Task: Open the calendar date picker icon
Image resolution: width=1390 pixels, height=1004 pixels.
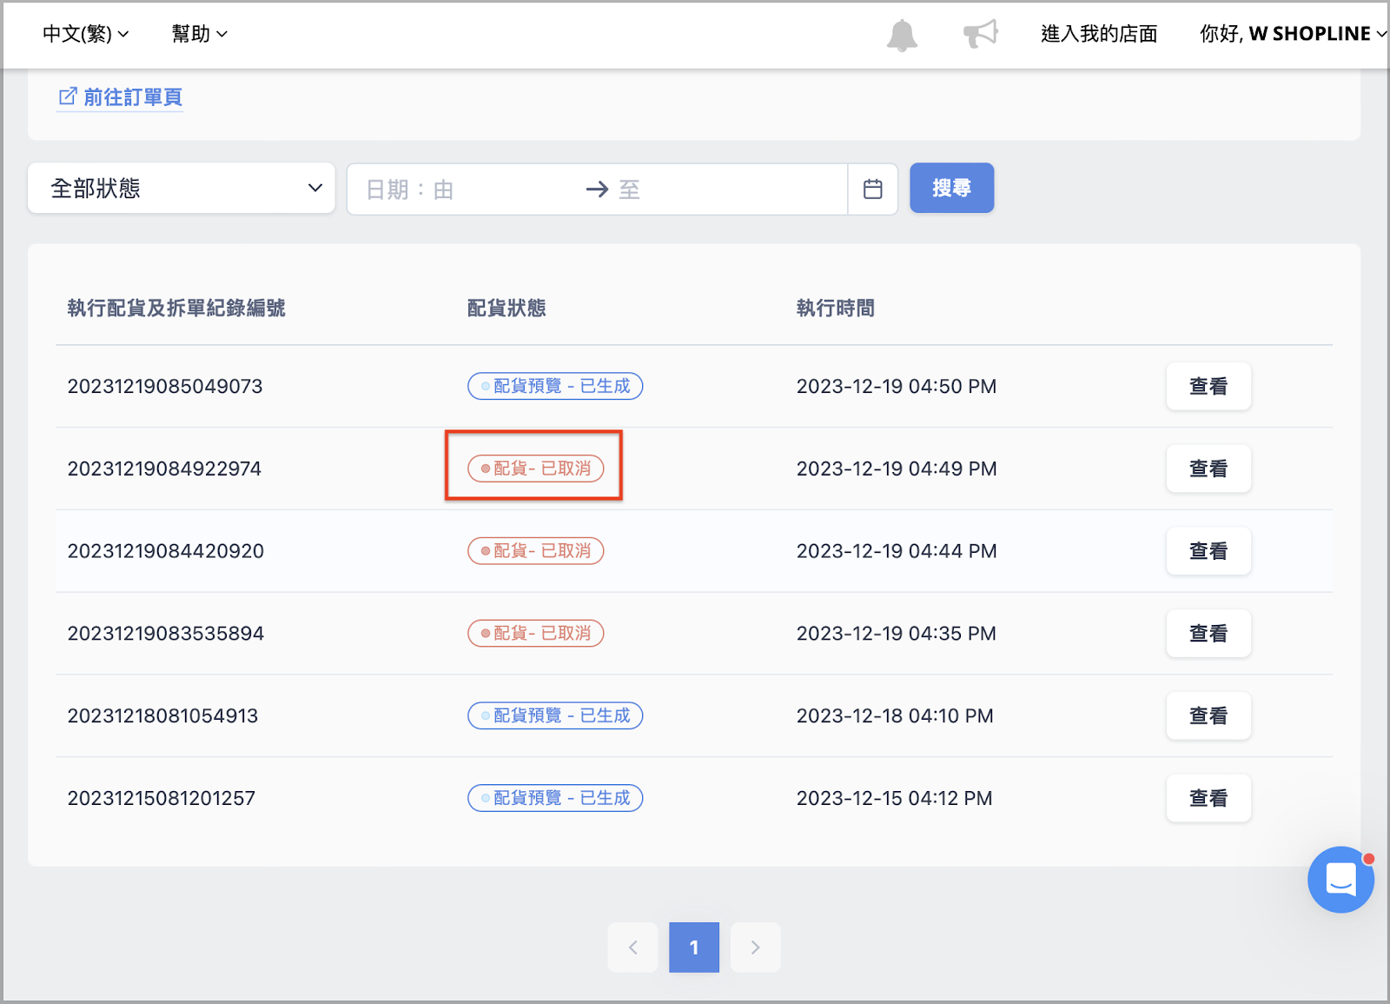Action: [873, 189]
